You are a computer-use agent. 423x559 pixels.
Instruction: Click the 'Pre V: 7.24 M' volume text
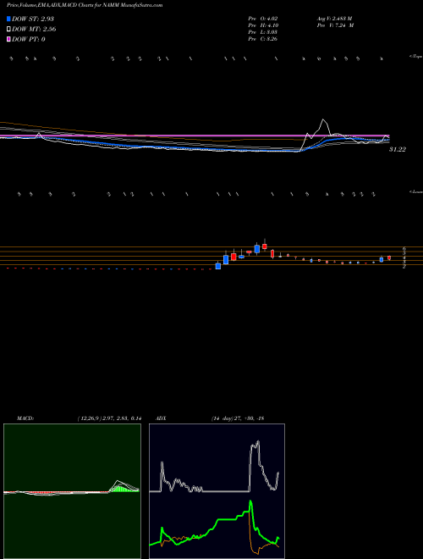tap(335, 25)
